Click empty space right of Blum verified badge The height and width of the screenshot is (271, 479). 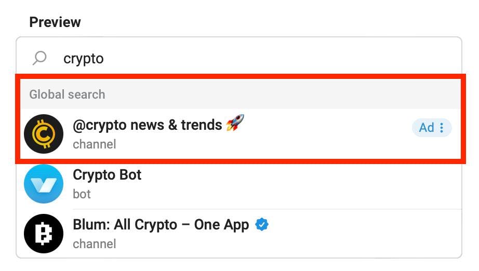coord(364,225)
